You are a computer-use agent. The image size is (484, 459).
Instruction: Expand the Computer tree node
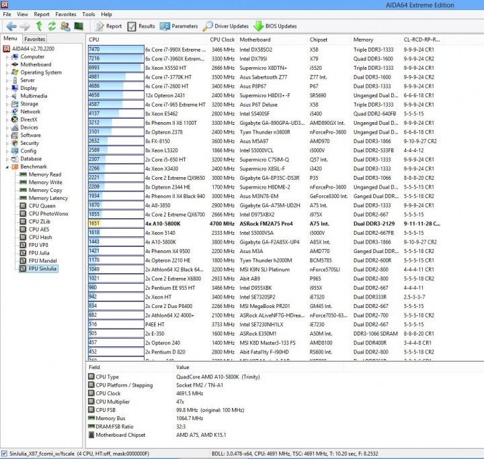pyautogui.click(x=7, y=57)
